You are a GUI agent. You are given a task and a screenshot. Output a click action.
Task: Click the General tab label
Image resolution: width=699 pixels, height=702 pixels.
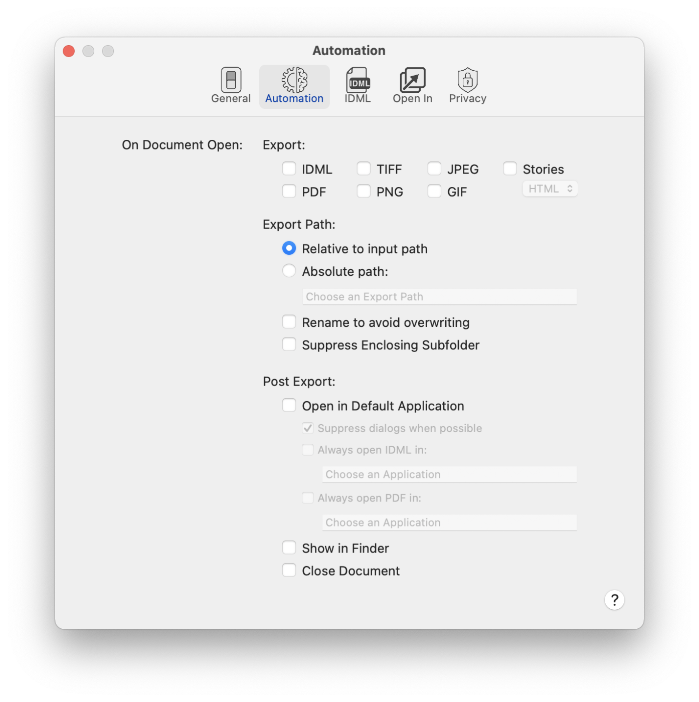[x=231, y=99]
